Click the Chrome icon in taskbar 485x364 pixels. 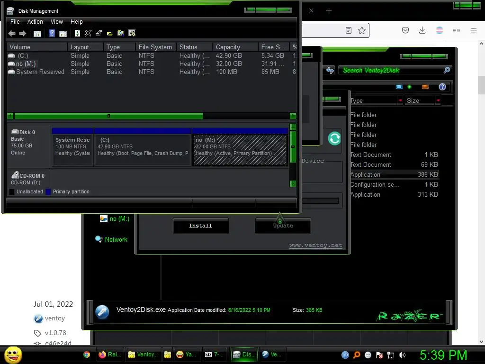[87, 355]
